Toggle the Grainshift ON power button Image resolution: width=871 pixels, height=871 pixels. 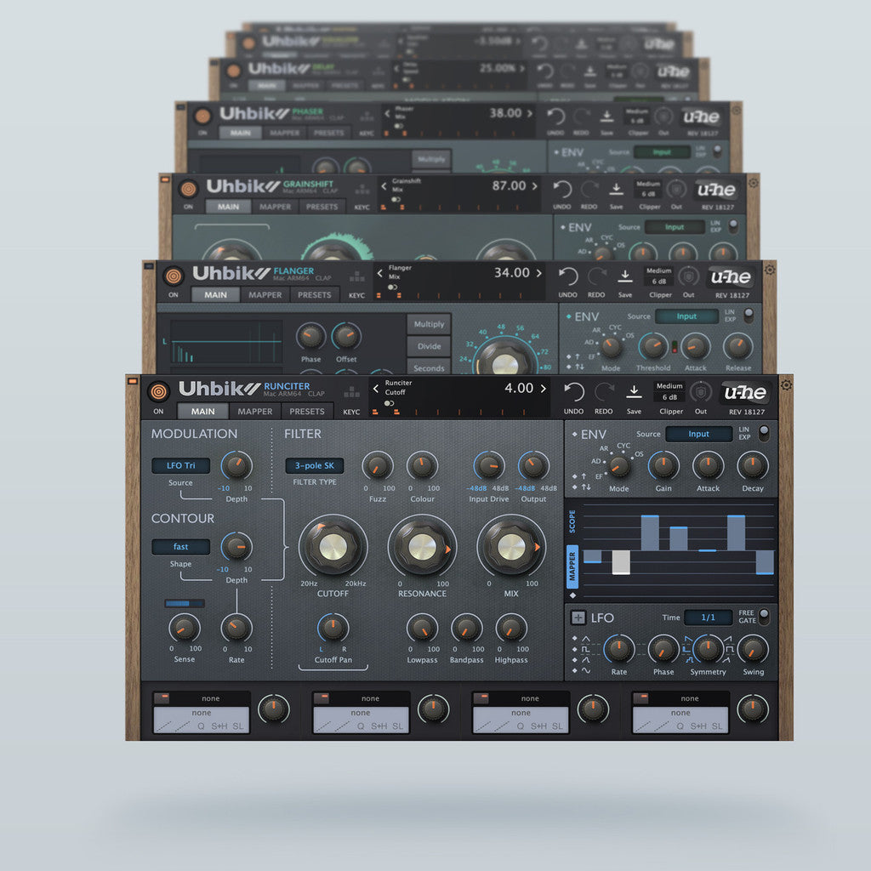(x=188, y=190)
